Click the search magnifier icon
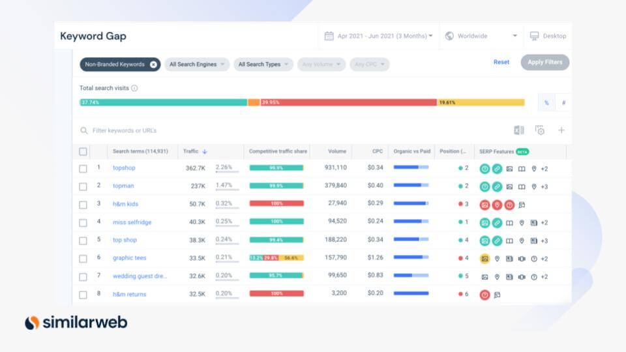 [84, 130]
